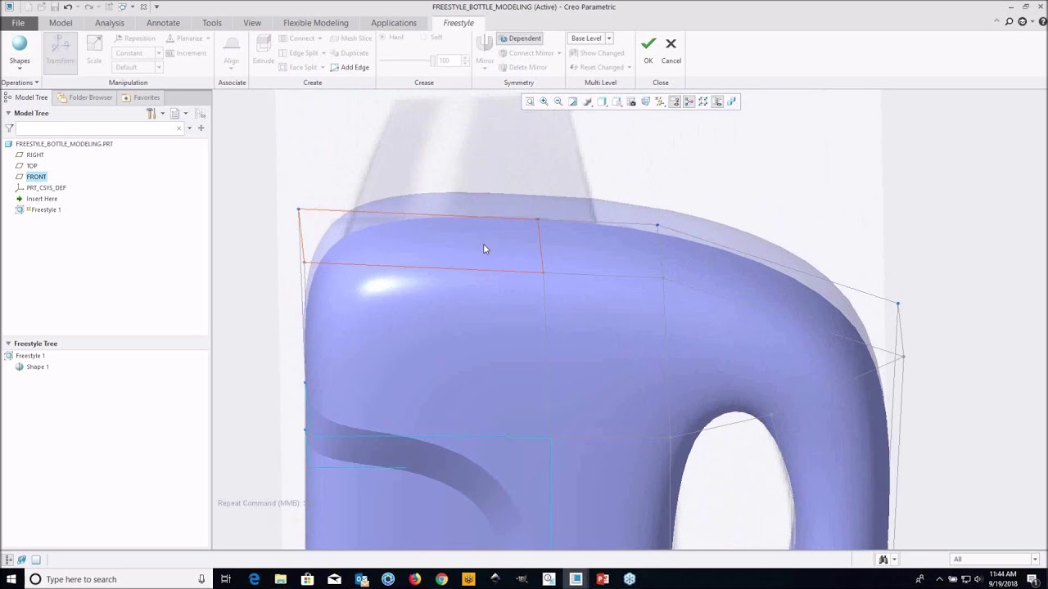This screenshot has width=1048, height=589.
Task: Click the model tree search field
Action: click(100, 128)
